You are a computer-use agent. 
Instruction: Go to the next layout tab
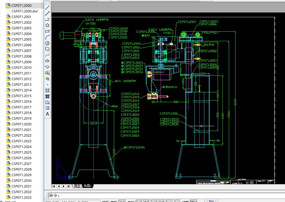tap(64, 186)
